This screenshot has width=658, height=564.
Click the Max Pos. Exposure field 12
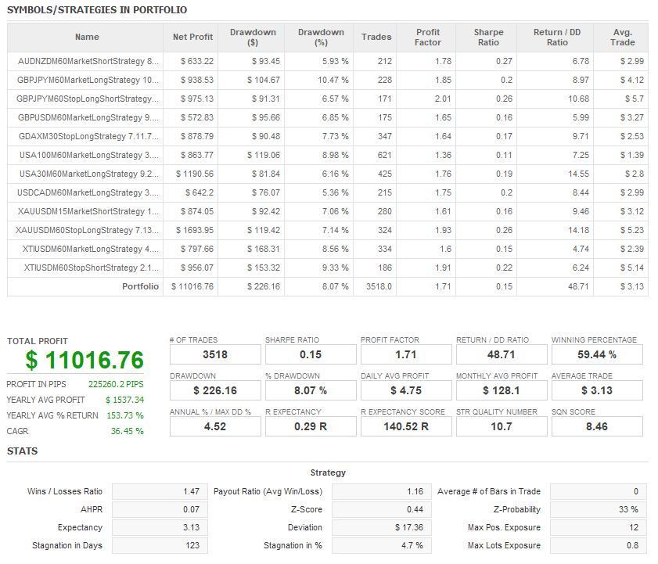599,527
